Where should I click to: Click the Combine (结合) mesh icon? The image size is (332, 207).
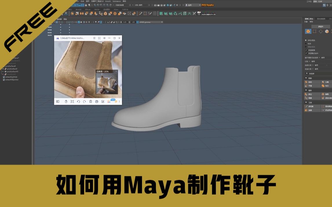[x=306, y=82]
